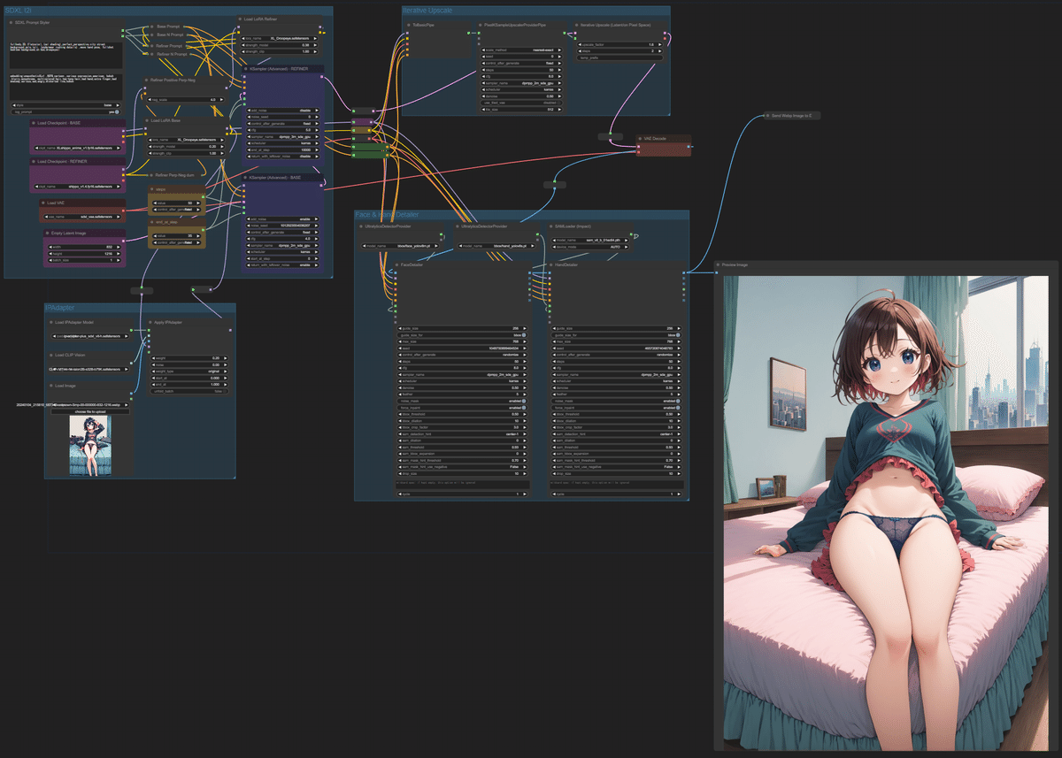Toggle unfold_batch in Apply IPAdapter

(x=189, y=391)
